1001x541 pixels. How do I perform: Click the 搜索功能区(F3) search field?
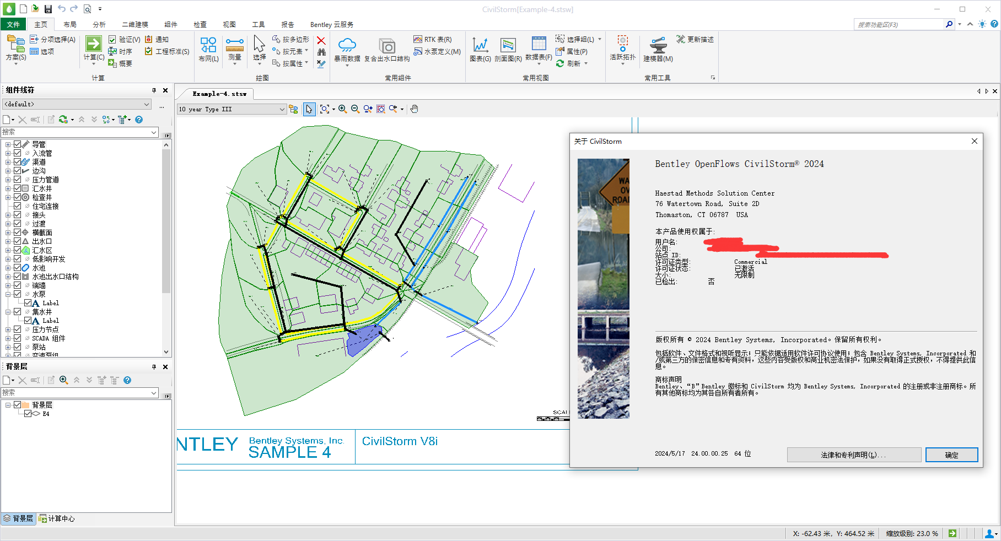(900, 24)
